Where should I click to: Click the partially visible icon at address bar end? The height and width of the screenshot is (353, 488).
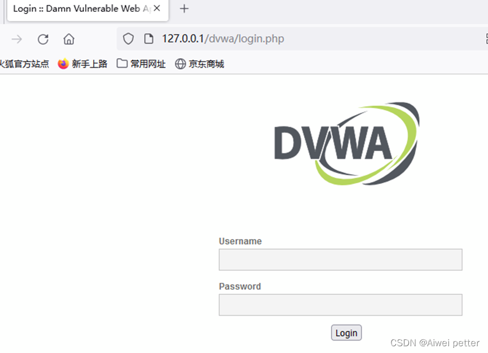tap(486, 39)
